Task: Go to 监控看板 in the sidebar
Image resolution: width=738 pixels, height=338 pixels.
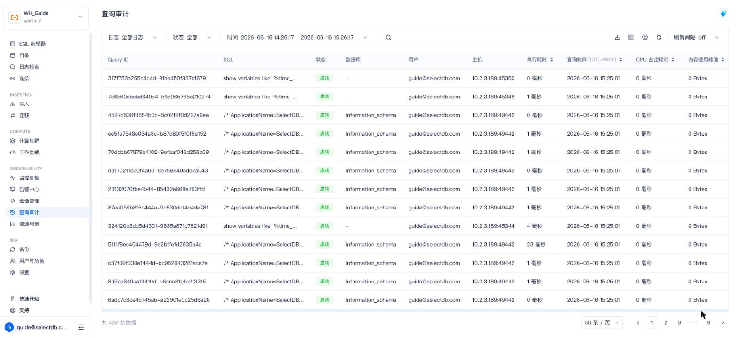Action: [x=29, y=178]
